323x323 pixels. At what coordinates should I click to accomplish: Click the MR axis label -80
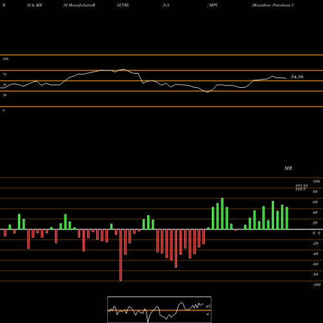[315, 275]
